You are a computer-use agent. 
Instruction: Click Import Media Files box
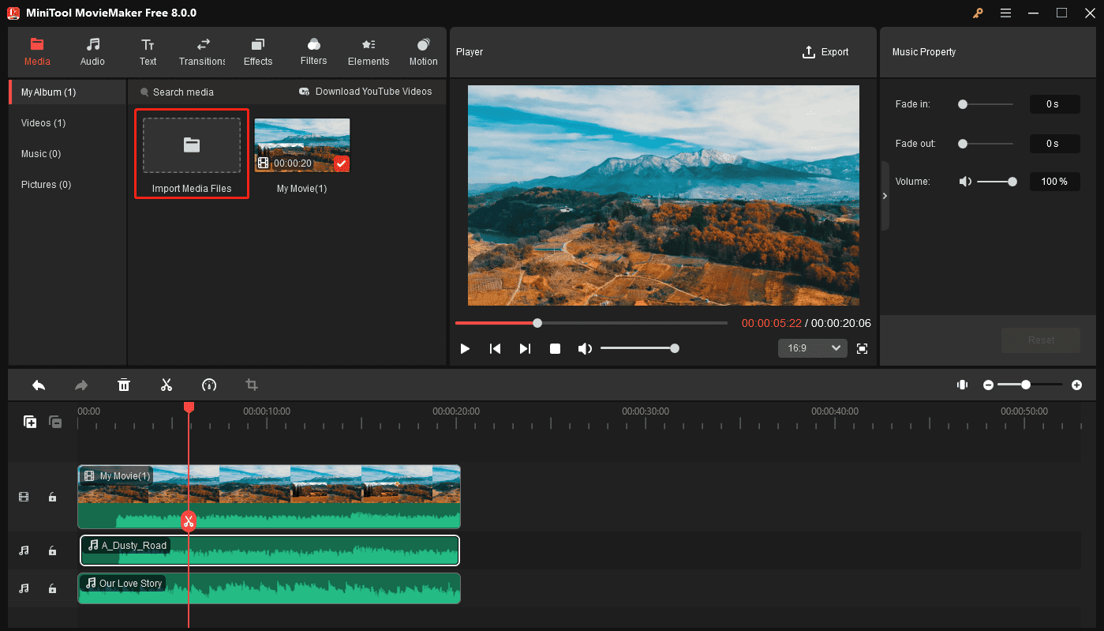click(192, 154)
